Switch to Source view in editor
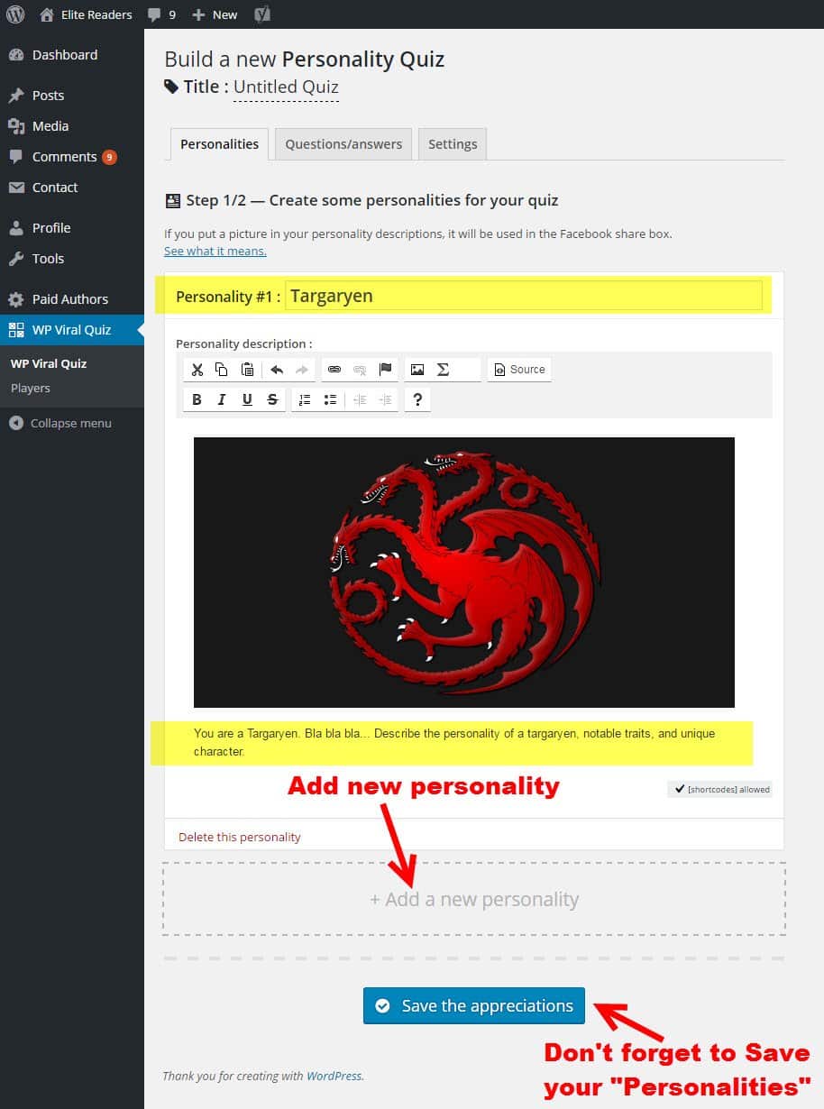Viewport: 824px width, 1109px height. click(519, 370)
